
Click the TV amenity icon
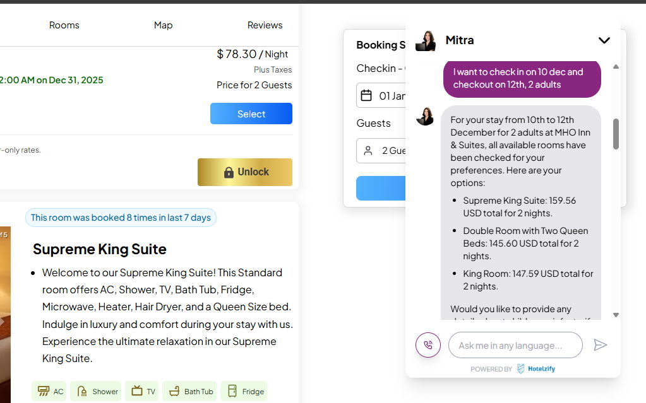(x=136, y=391)
